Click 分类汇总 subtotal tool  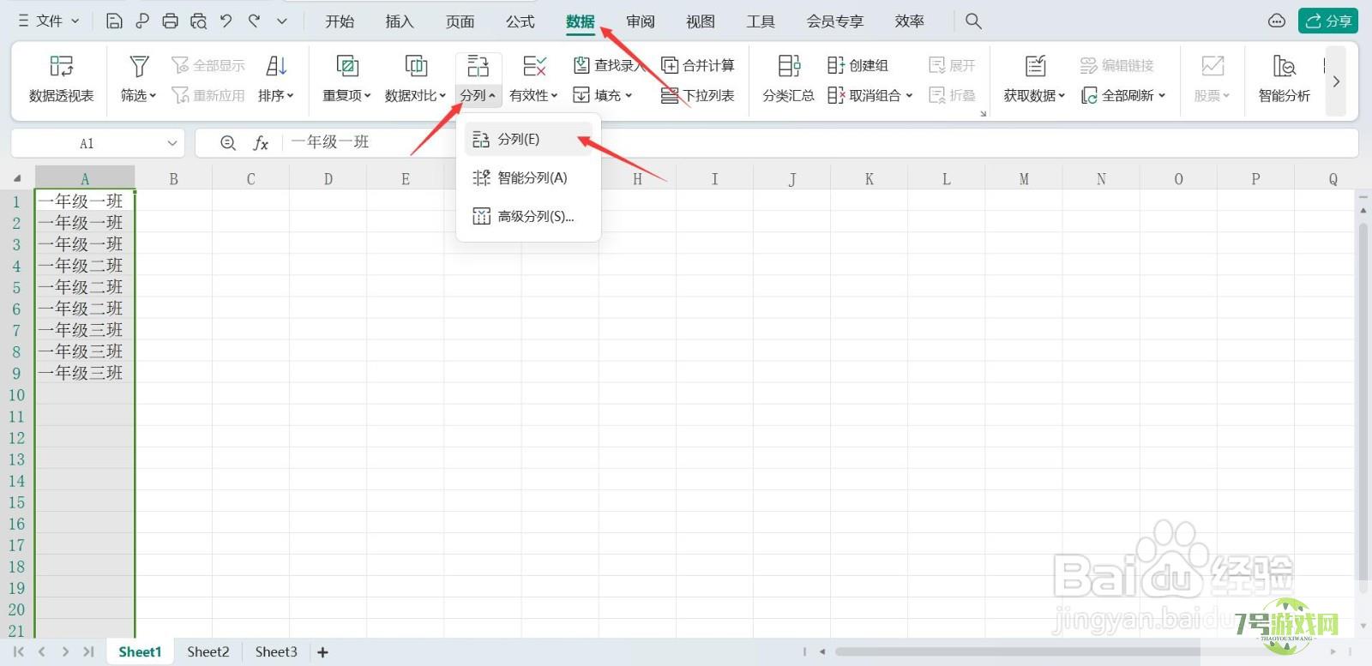coord(788,79)
